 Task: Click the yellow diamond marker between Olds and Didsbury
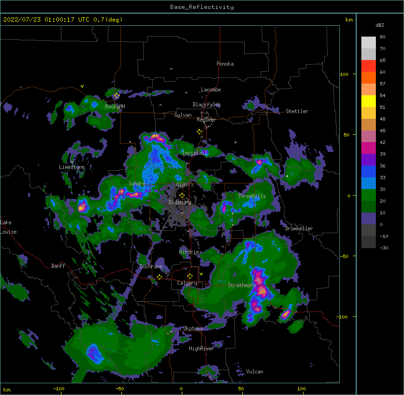point(182,196)
